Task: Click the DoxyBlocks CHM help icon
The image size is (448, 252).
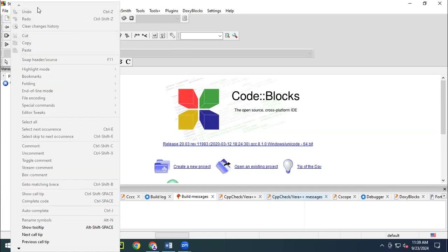Action: point(162,36)
